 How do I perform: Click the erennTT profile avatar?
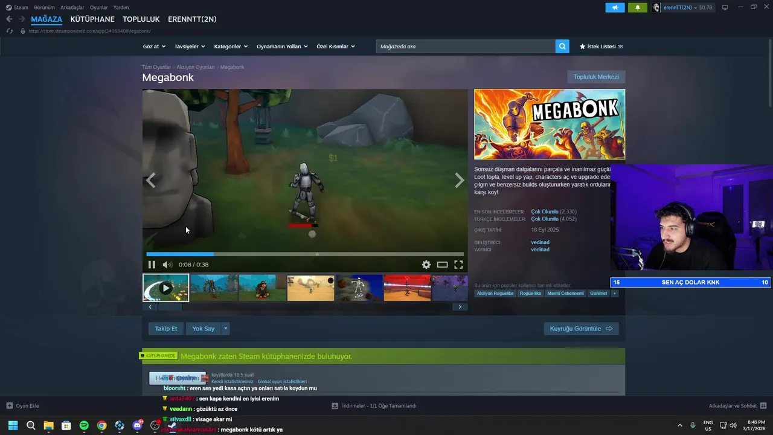656,7
